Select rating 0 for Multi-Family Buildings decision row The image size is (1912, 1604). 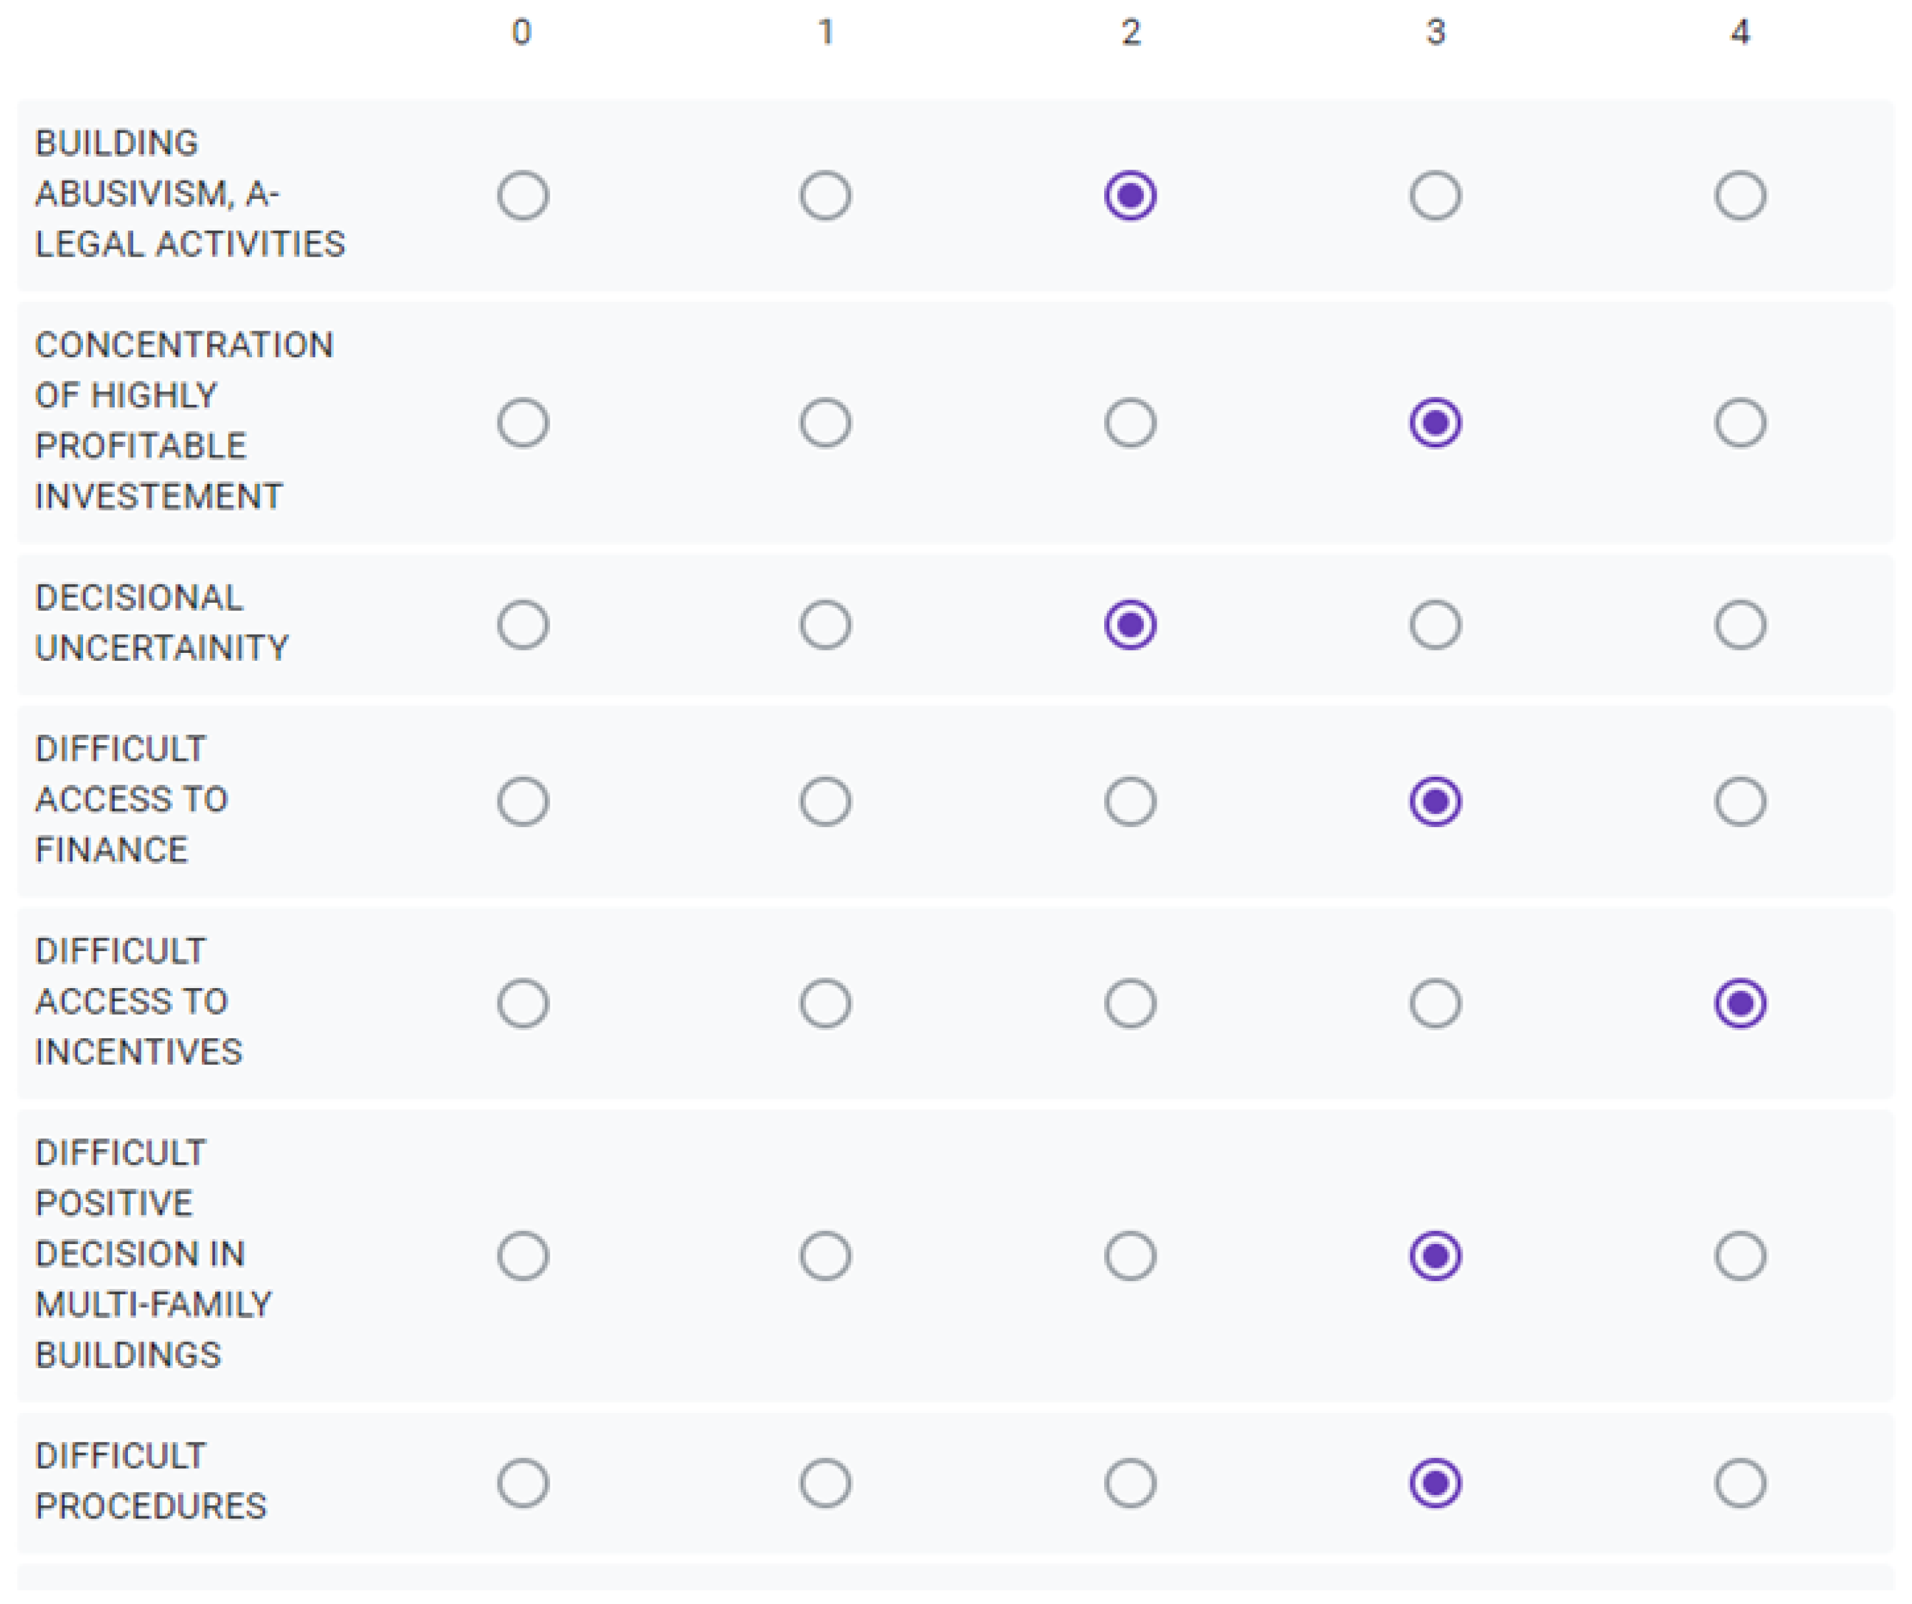coord(523,1257)
